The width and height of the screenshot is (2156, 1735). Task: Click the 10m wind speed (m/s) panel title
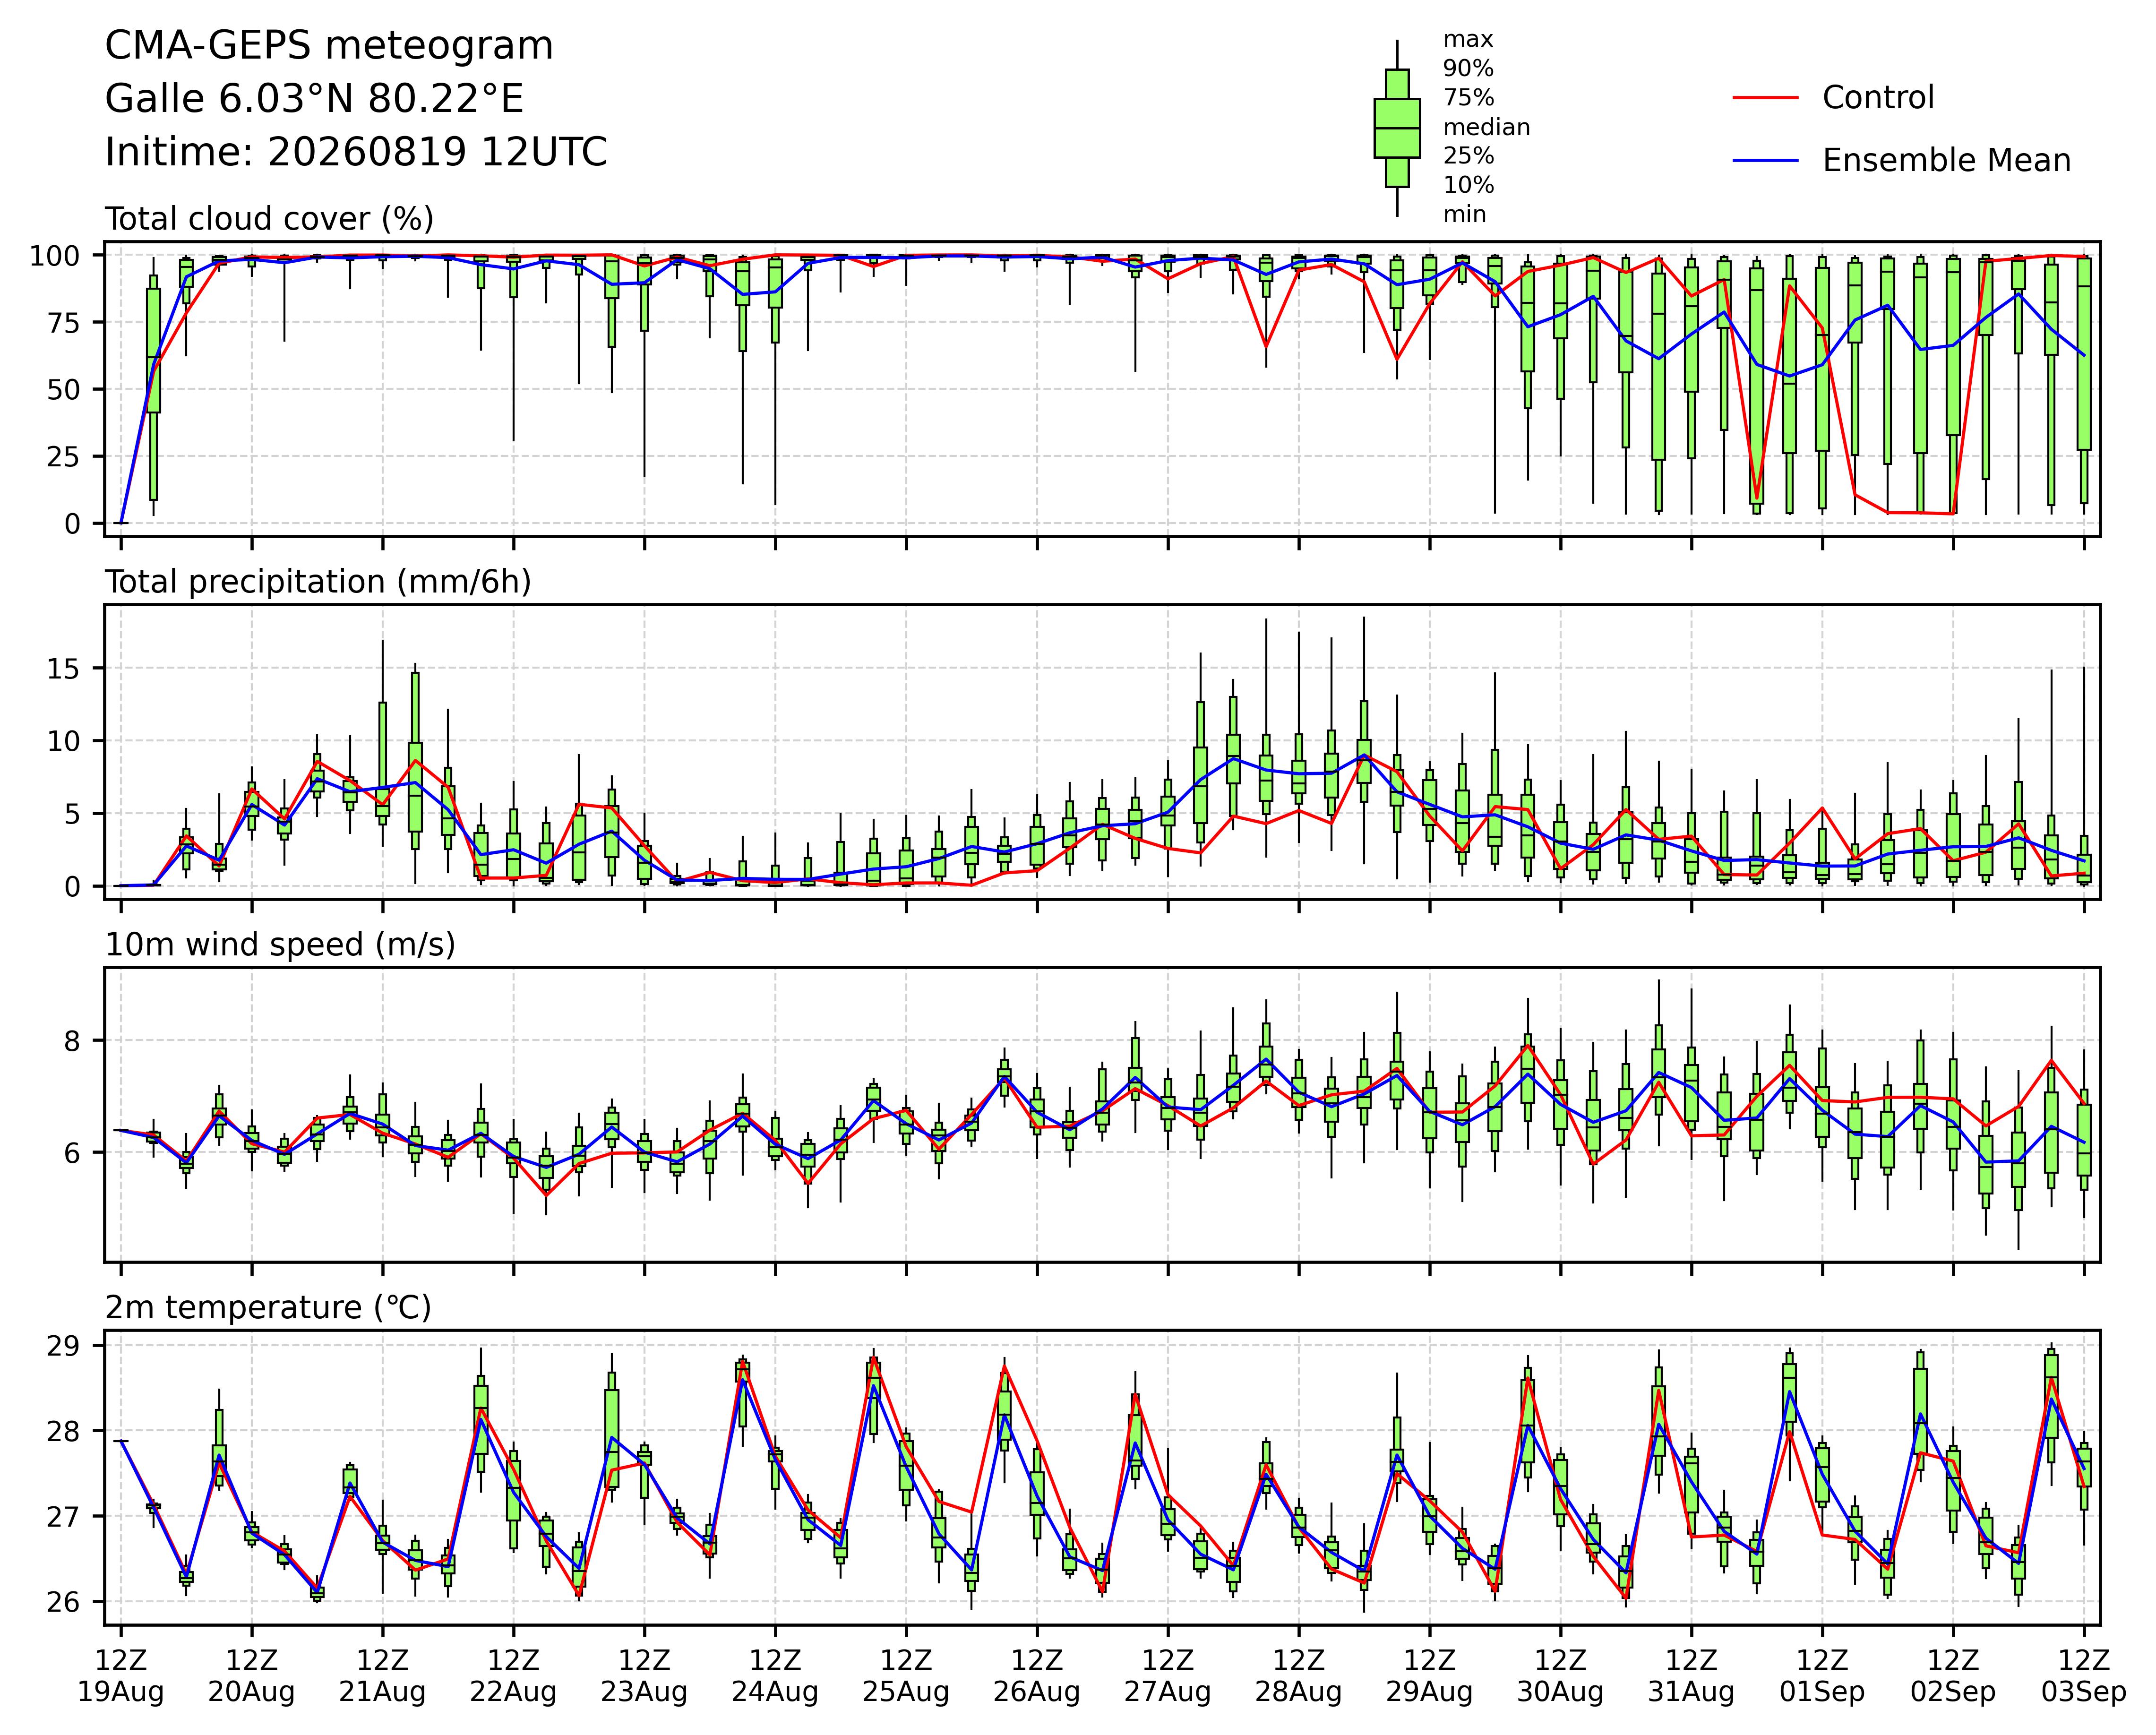tap(280, 945)
